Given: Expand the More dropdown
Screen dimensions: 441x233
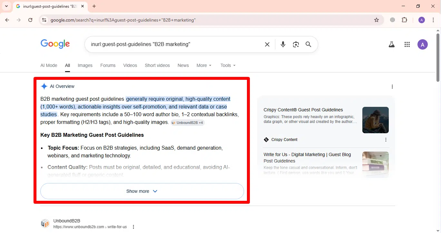Looking at the screenshot, I should [x=204, y=65].
